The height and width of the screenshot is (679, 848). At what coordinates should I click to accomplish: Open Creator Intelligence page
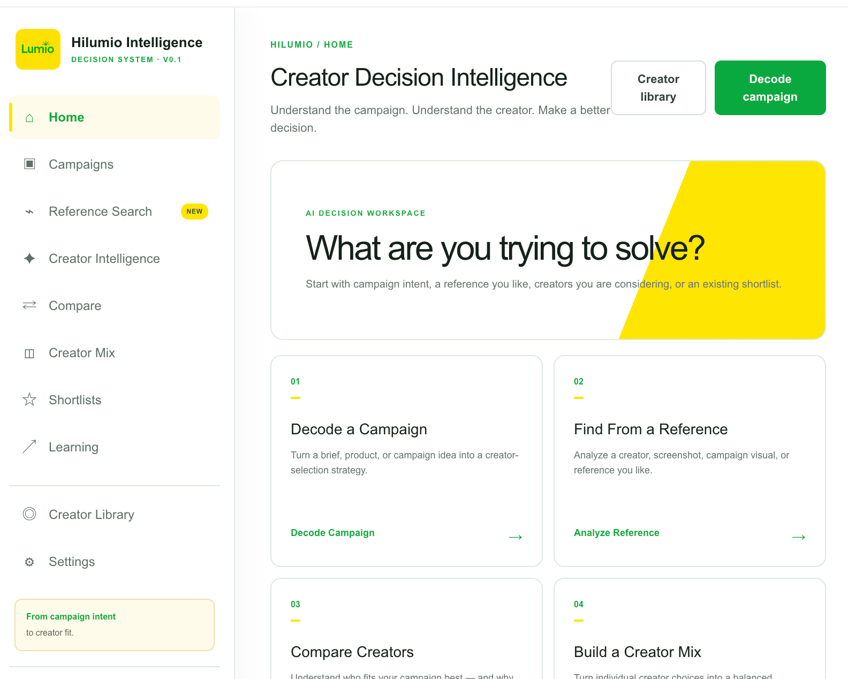[x=115, y=259]
